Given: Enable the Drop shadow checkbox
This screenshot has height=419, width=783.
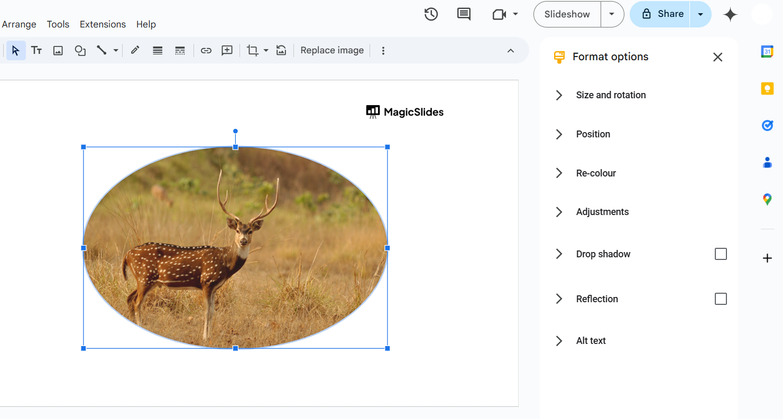Looking at the screenshot, I should click(x=721, y=254).
